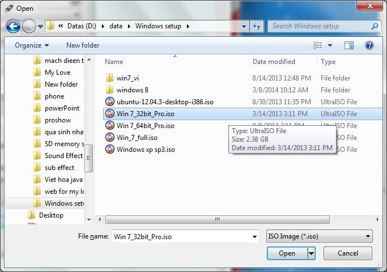Click the refresh icon beside address bar
Image resolution: width=387 pixels, height=272 pixels.
point(257,26)
